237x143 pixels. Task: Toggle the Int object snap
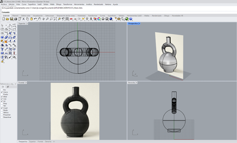[2, 101]
